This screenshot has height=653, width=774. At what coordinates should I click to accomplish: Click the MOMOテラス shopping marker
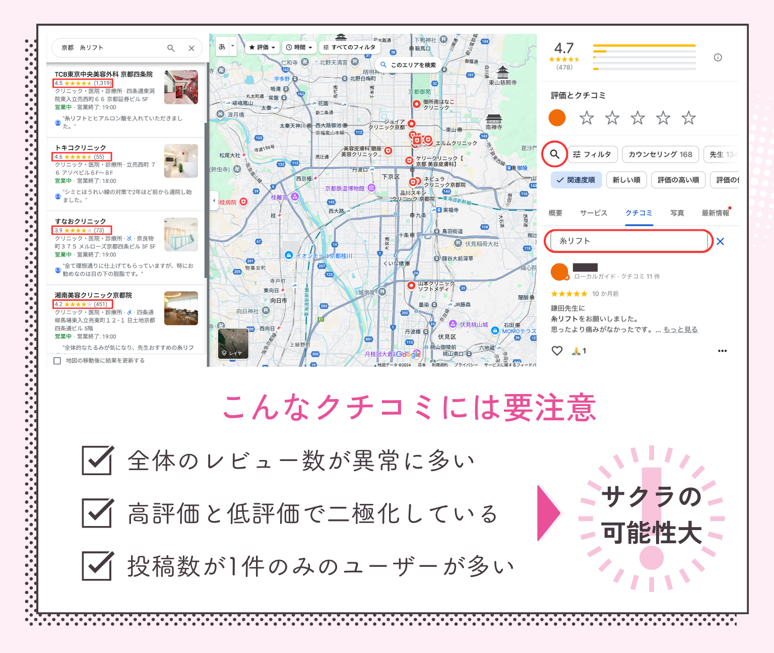point(495,331)
